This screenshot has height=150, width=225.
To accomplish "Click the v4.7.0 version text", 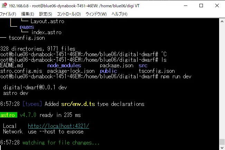I will pos(28,115).
